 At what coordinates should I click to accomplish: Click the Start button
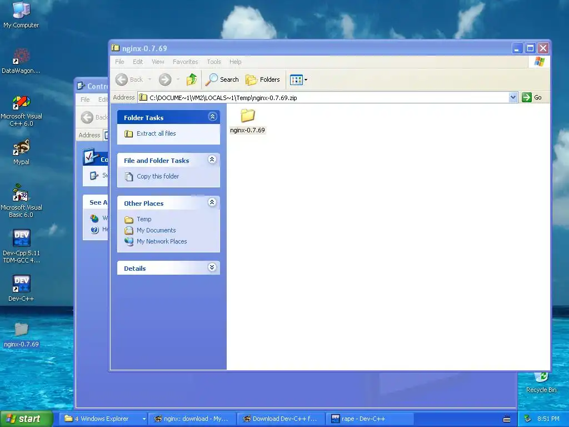(26, 419)
